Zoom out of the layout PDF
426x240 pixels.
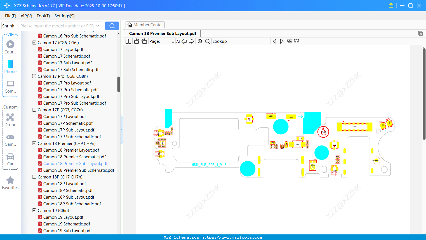[x=207, y=41]
